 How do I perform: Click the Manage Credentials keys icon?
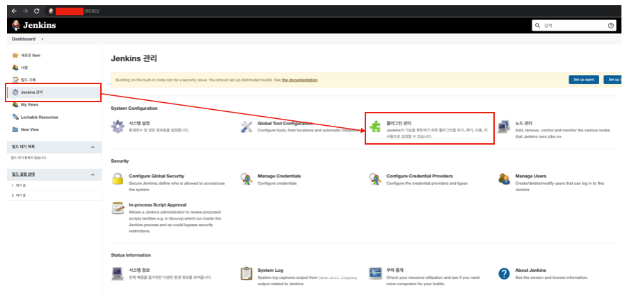click(x=246, y=179)
